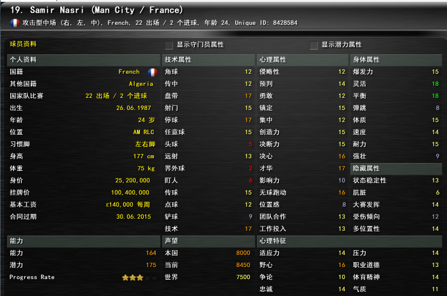Image resolution: width=447 pixels, height=296 pixels.
Task: Click the 身体属性 section header
Action: coord(396,60)
